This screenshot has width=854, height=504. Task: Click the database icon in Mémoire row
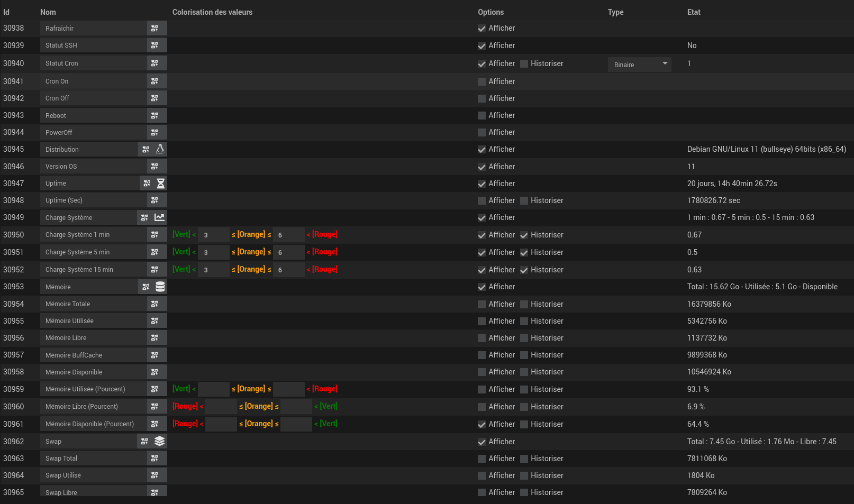tap(160, 287)
